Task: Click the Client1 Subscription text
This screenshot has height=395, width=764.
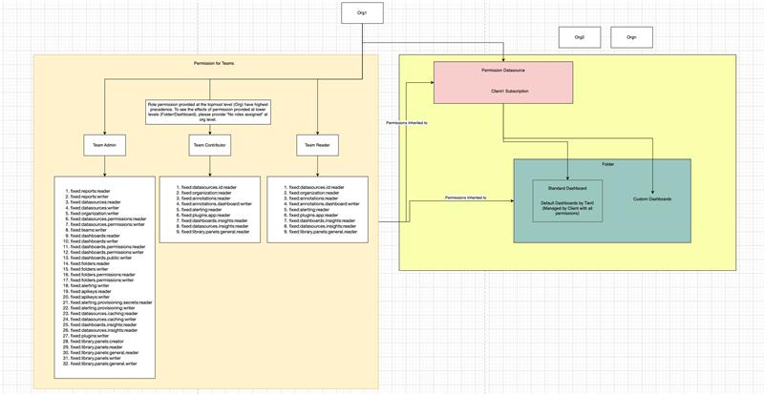Action: coord(503,91)
